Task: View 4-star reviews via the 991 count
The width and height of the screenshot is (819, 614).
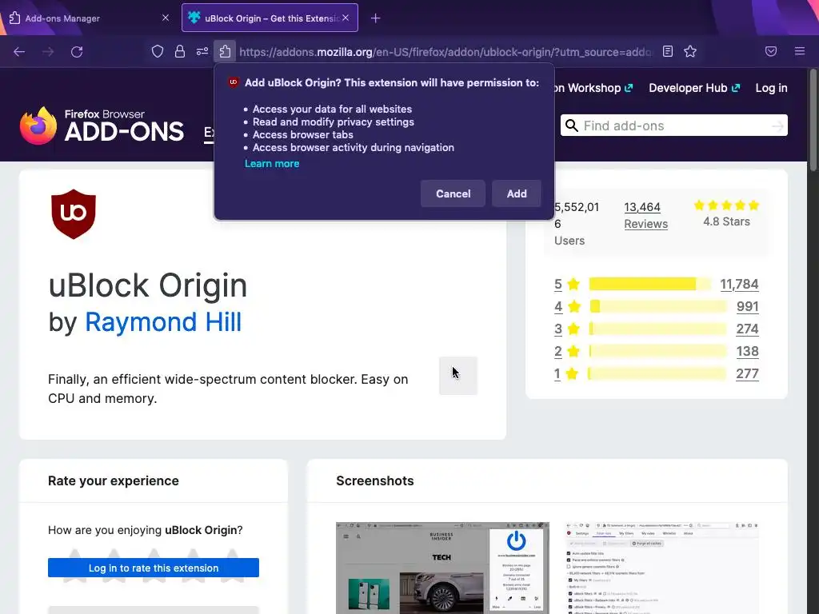Action: pos(748,306)
